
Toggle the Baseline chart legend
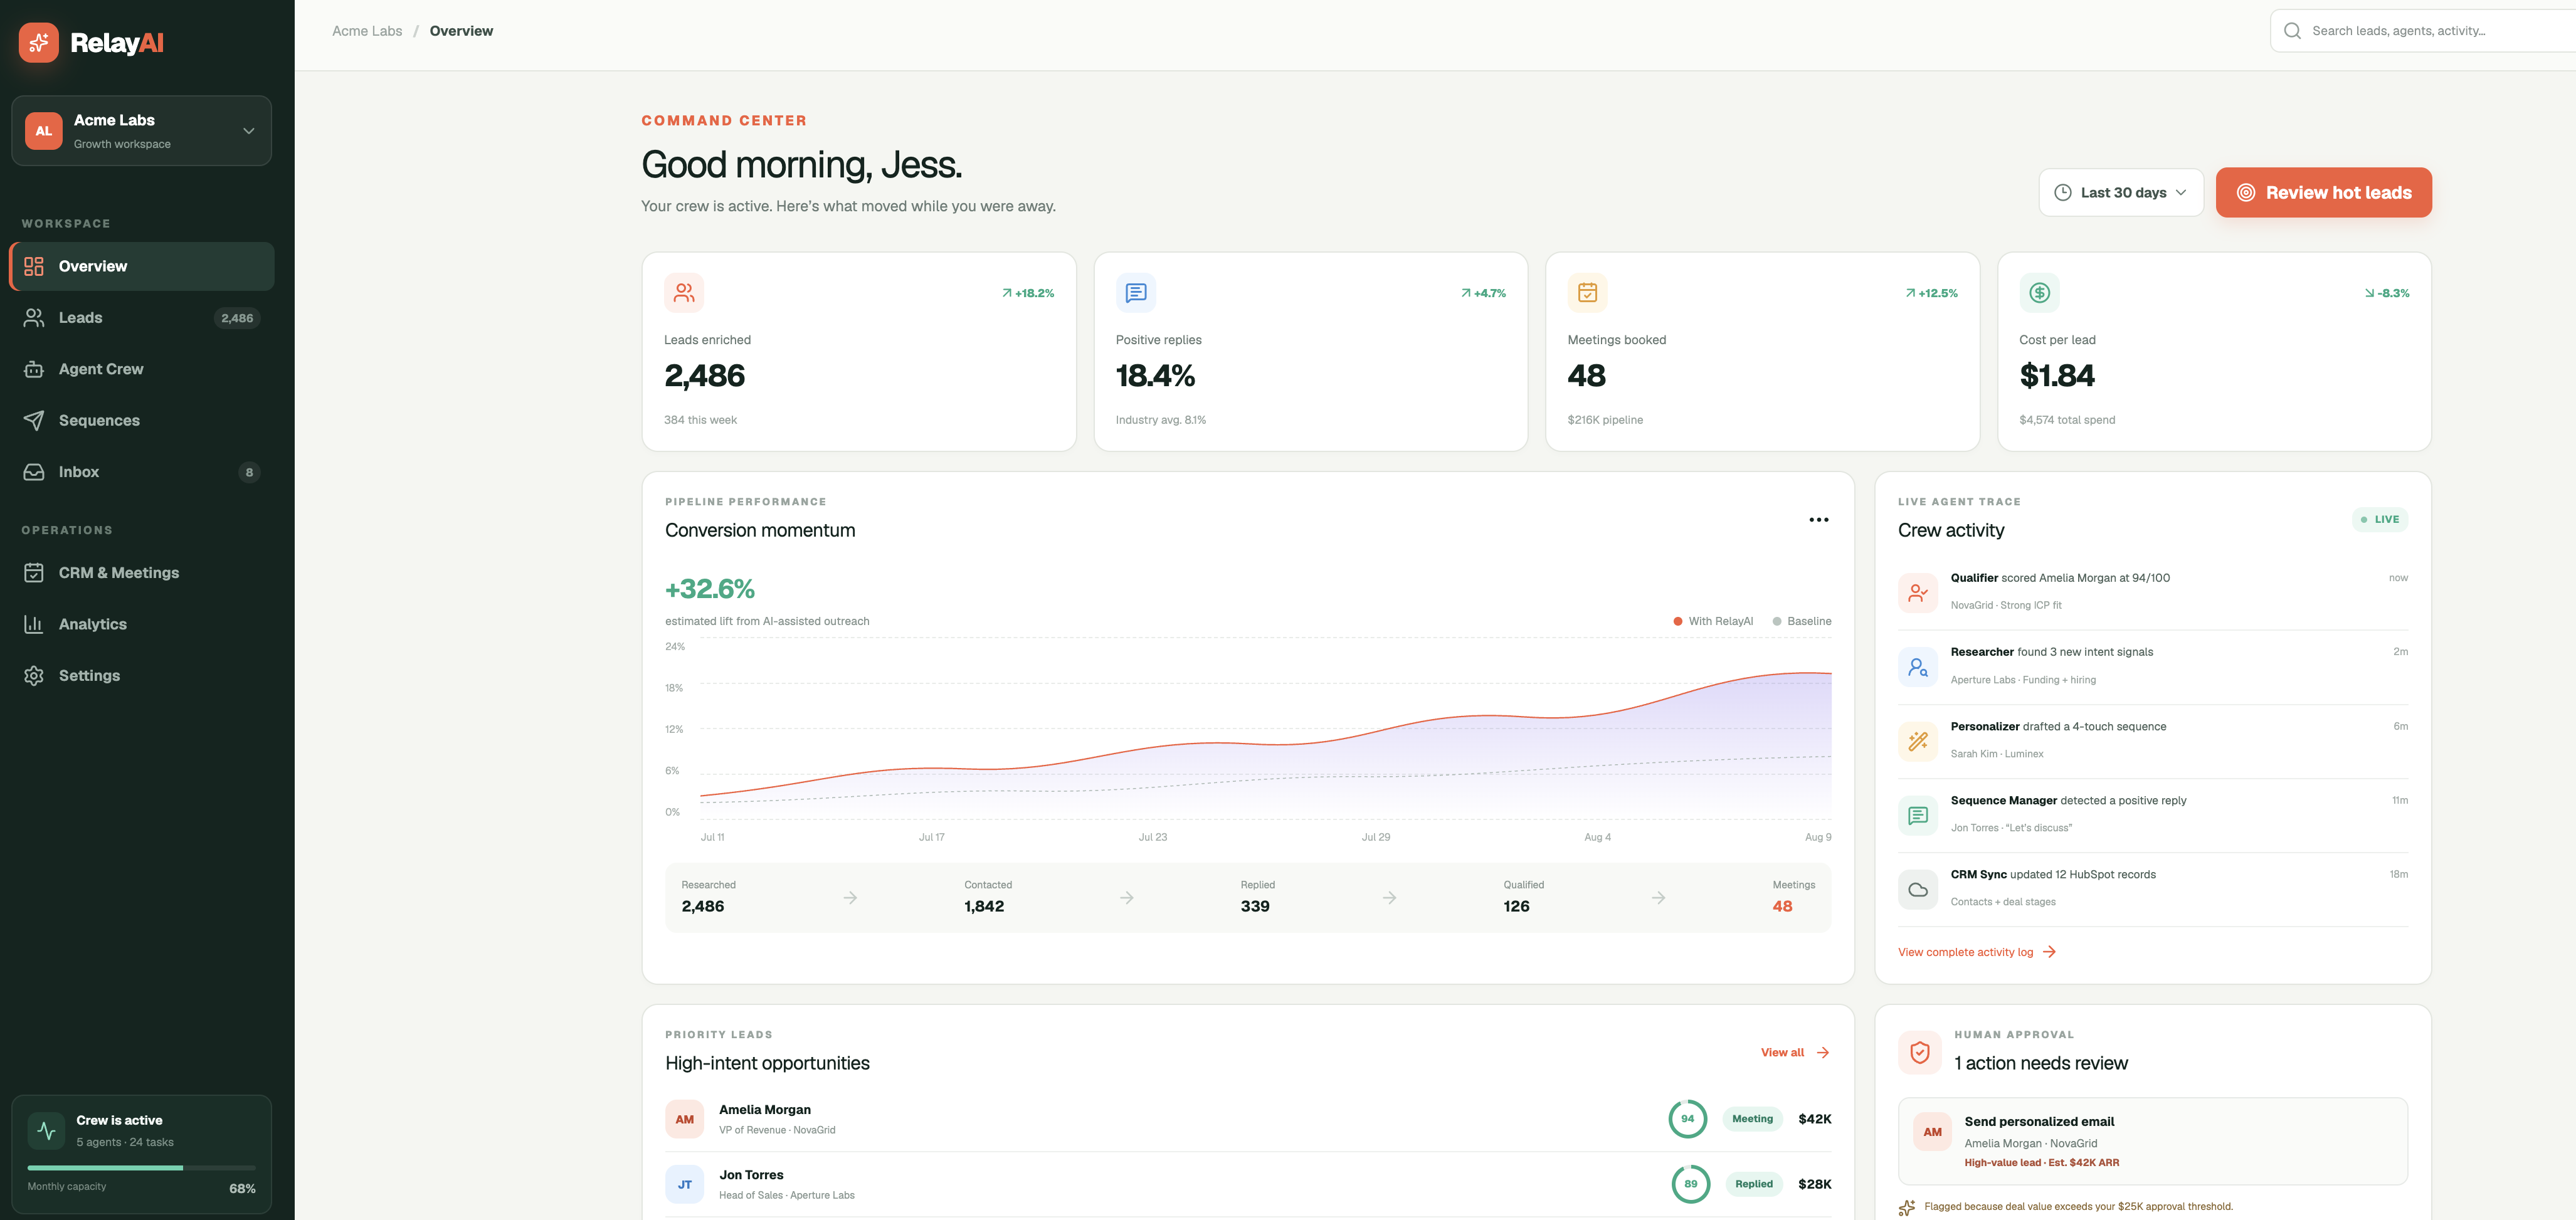pyautogui.click(x=1802, y=621)
